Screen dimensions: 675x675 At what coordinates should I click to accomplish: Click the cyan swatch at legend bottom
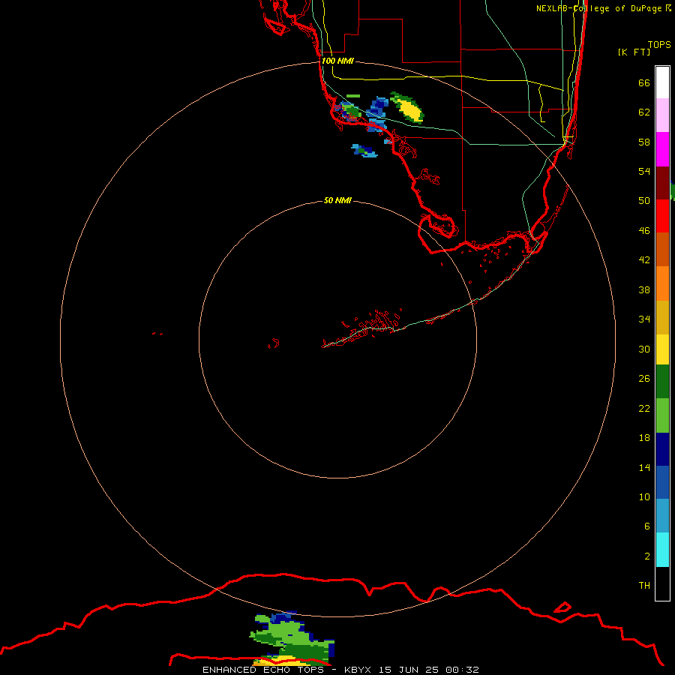(x=662, y=550)
